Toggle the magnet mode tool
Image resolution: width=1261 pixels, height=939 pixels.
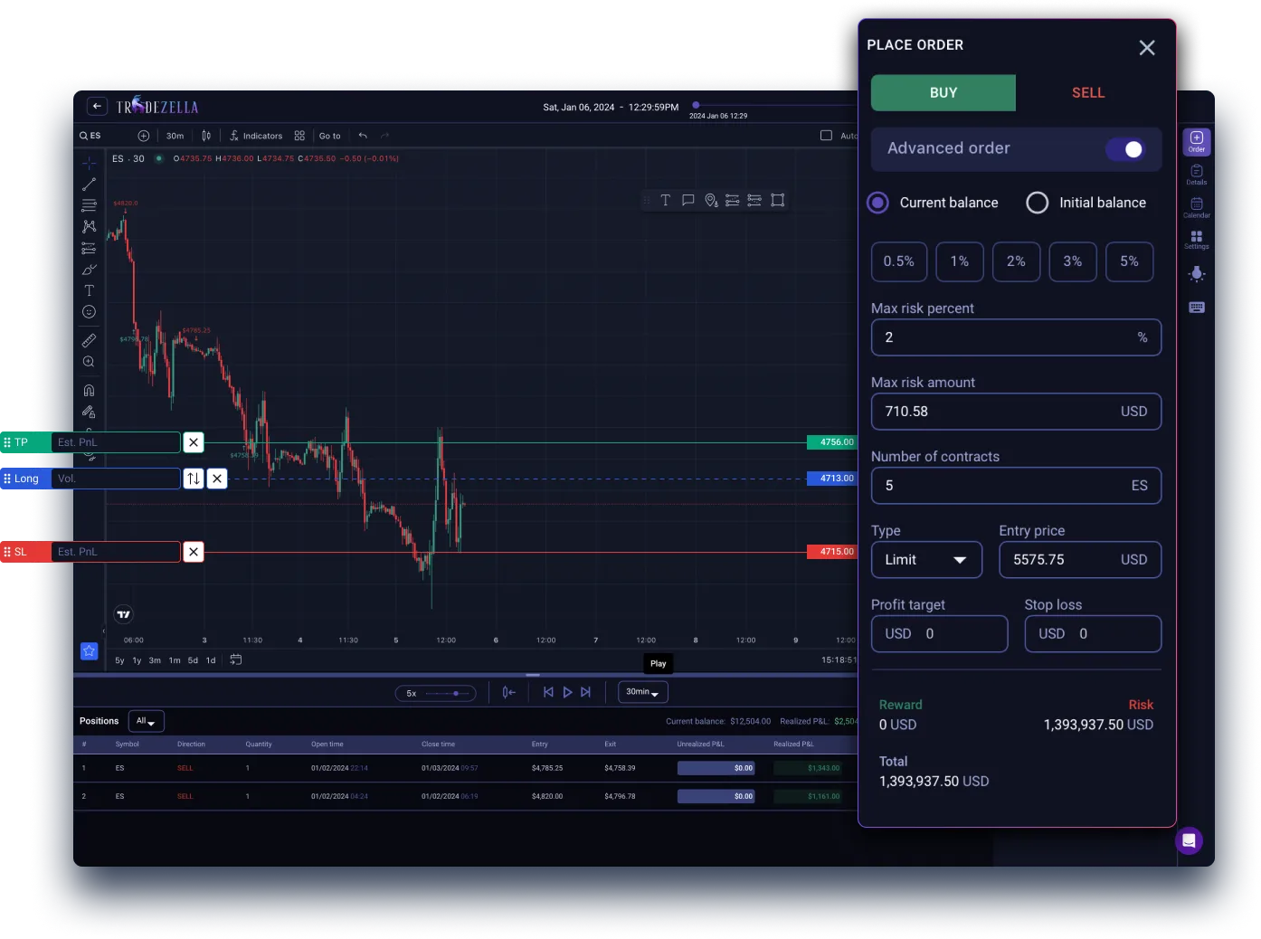point(89,391)
